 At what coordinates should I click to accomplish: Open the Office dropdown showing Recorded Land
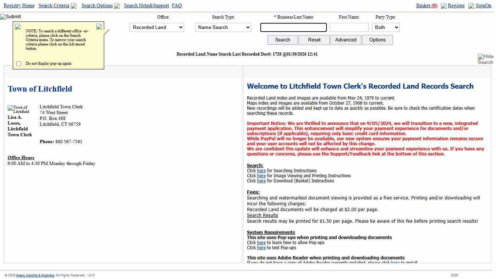tap(156, 27)
